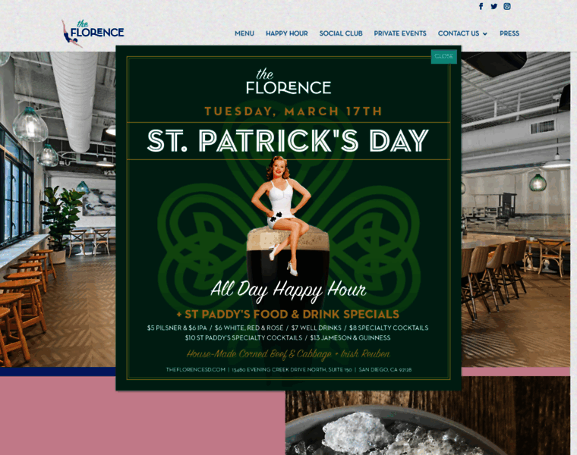Click the Tuesday, March 17th date text
Image resolution: width=577 pixels, height=455 pixels.
point(293,111)
